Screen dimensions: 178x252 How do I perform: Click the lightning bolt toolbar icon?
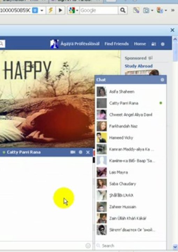point(51,10)
